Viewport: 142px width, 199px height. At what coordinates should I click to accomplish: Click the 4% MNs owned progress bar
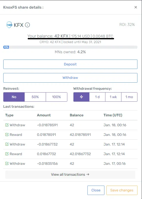[70, 47]
